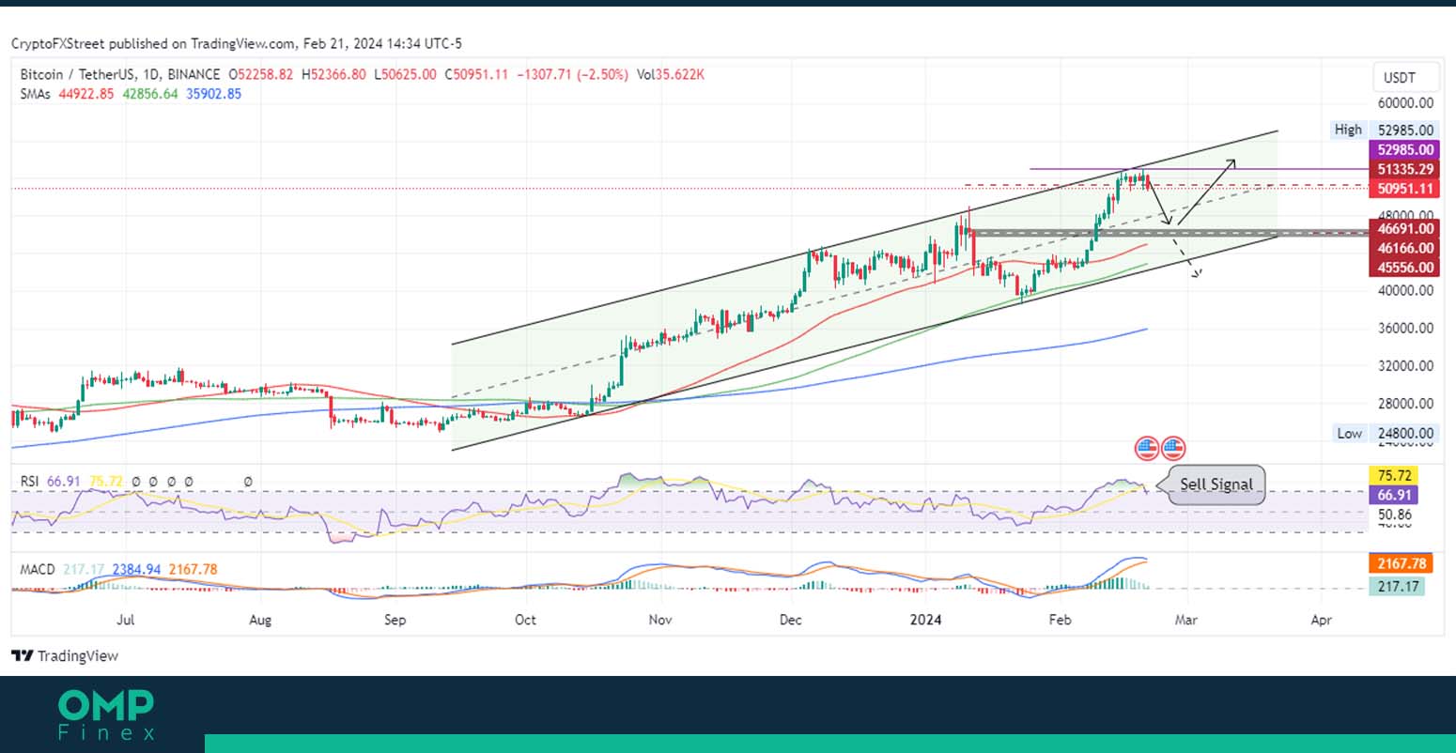The image size is (1456, 753).
Task: Click the H52366.80 high value in legend
Action: pos(333,74)
